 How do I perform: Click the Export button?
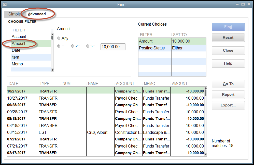tap(228, 105)
